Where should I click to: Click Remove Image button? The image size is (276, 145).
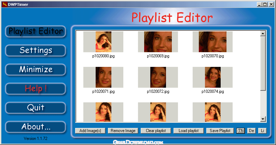click(x=123, y=131)
